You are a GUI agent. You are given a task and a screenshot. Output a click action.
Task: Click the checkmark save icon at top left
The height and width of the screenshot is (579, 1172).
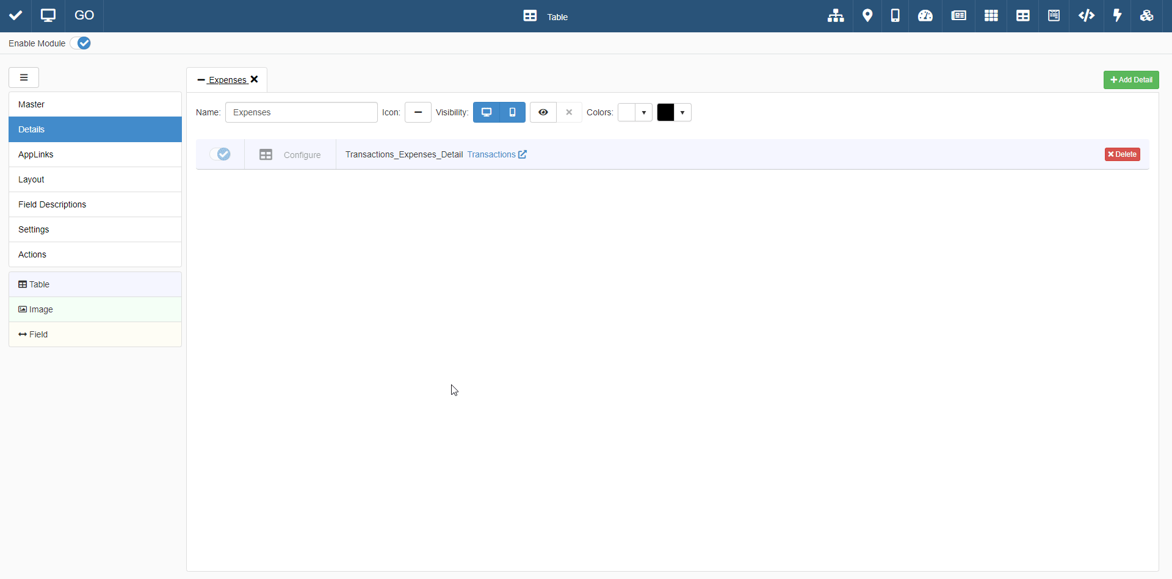click(x=16, y=16)
